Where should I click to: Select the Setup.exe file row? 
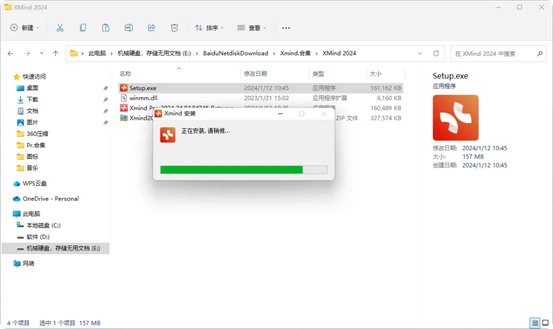click(x=261, y=88)
